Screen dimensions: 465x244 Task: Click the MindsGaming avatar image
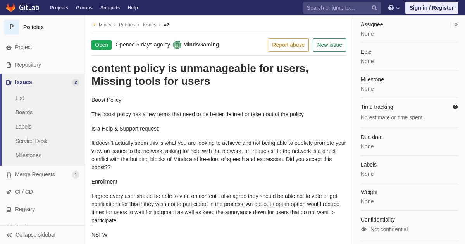click(x=177, y=45)
